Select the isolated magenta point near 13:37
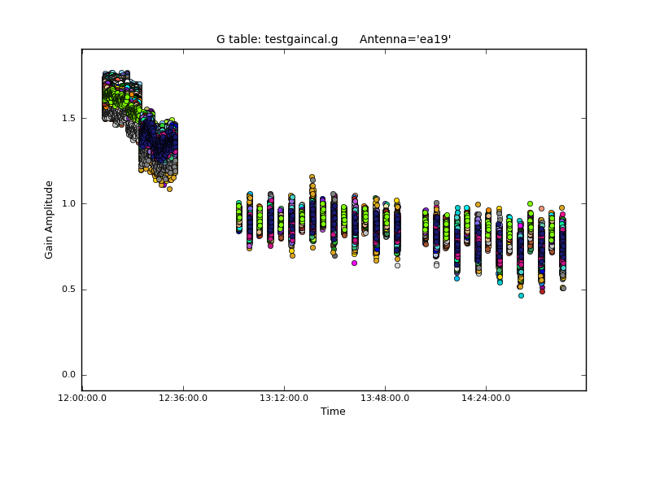The height and width of the screenshot is (488, 651). click(x=354, y=263)
